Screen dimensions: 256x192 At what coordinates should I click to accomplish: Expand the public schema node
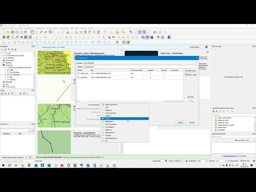6,70
